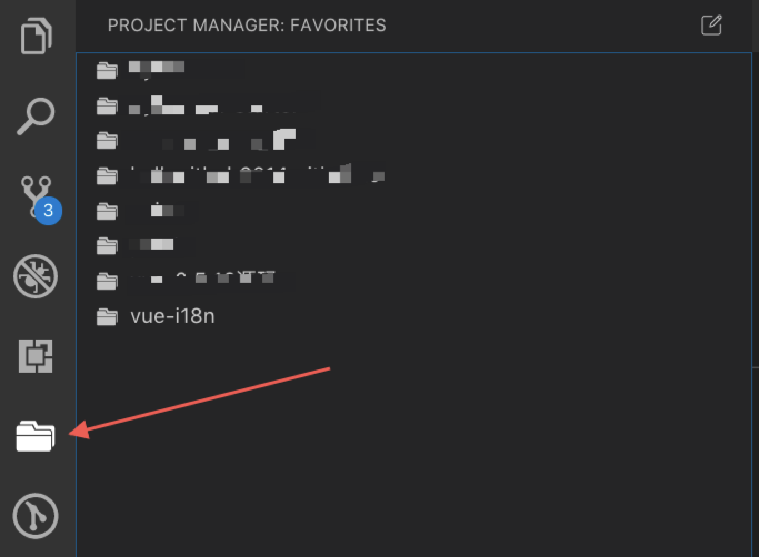Open the Extensions view icon

(x=36, y=356)
